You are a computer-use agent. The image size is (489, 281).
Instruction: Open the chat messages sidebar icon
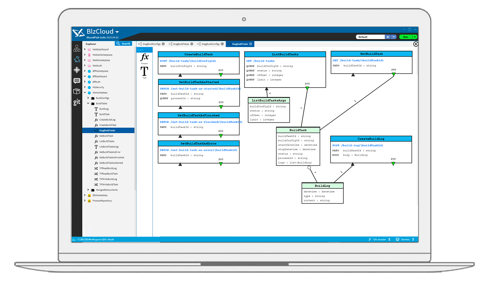pos(77,81)
